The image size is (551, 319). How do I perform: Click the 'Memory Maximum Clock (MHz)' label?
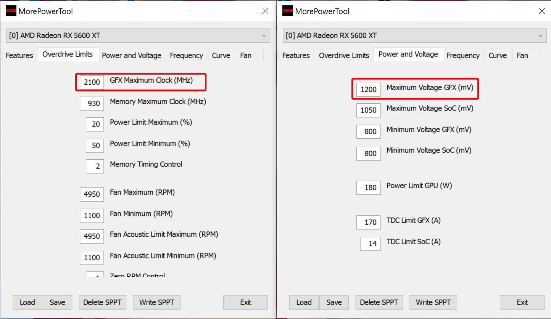[x=158, y=102]
